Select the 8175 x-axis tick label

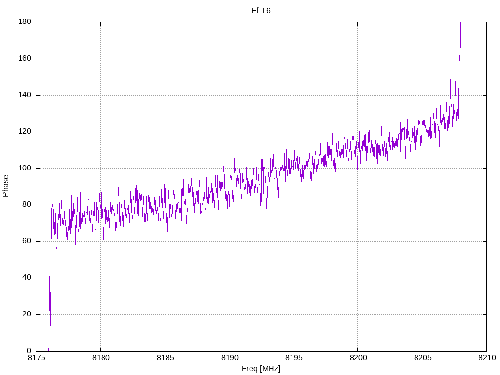coord(36,358)
